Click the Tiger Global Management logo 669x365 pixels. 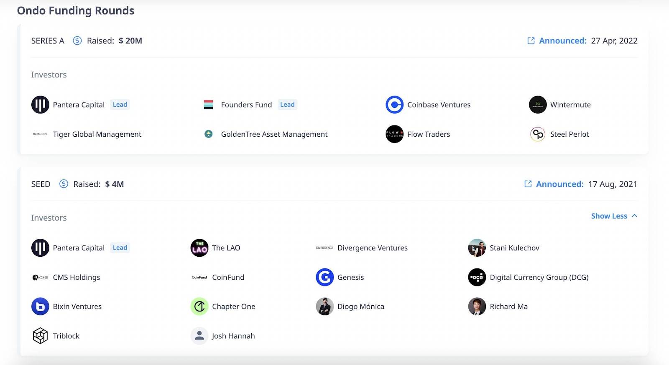(40, 134)
